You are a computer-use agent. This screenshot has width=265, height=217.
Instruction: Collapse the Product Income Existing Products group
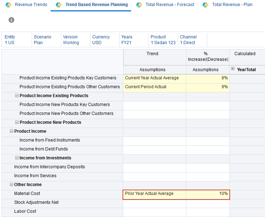pyautogui.click(x=17, y=96)
